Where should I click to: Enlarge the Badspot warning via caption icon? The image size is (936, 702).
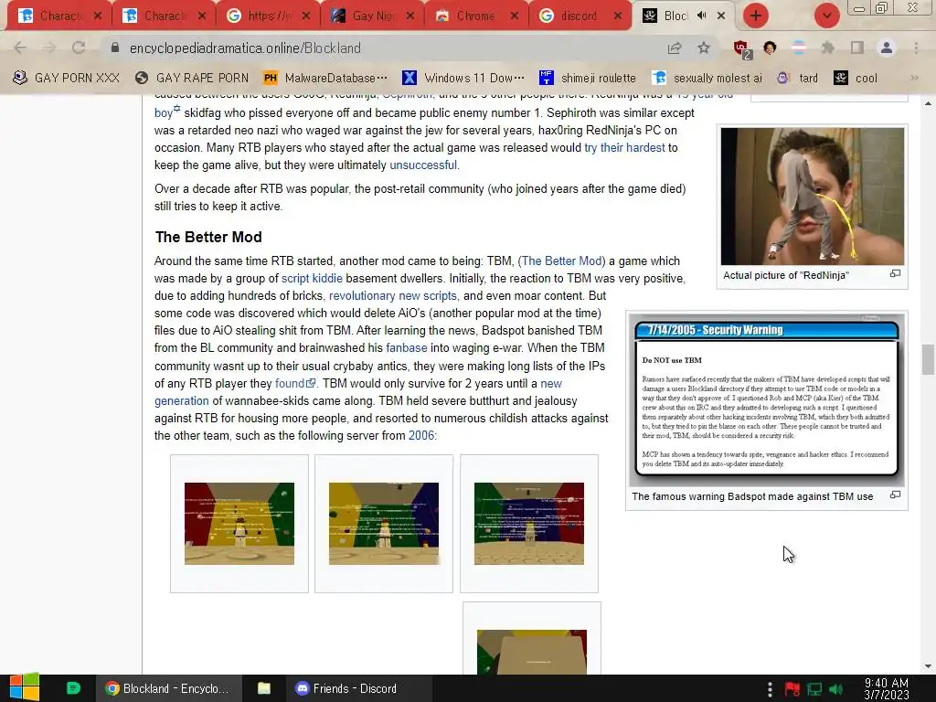(x=895, y=495)
